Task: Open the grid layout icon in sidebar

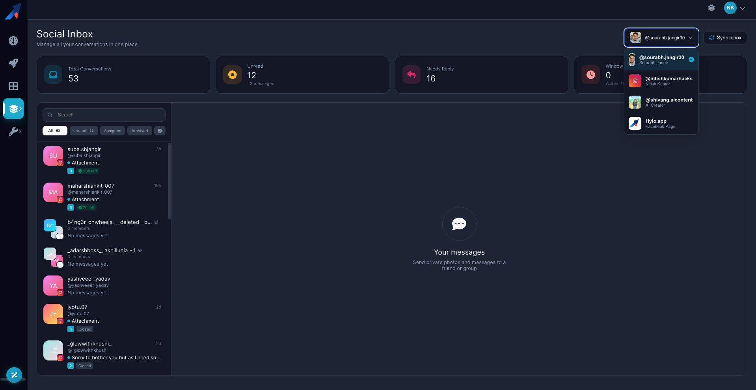Action: (13, 86)
